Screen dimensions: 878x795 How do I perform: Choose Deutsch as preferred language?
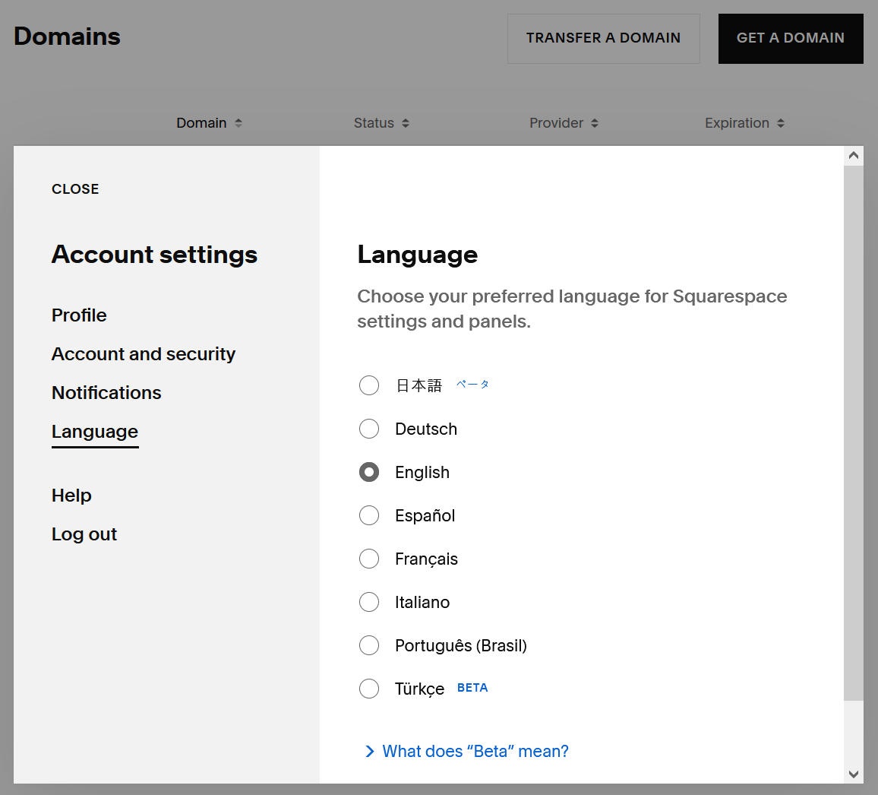point(369,429)
